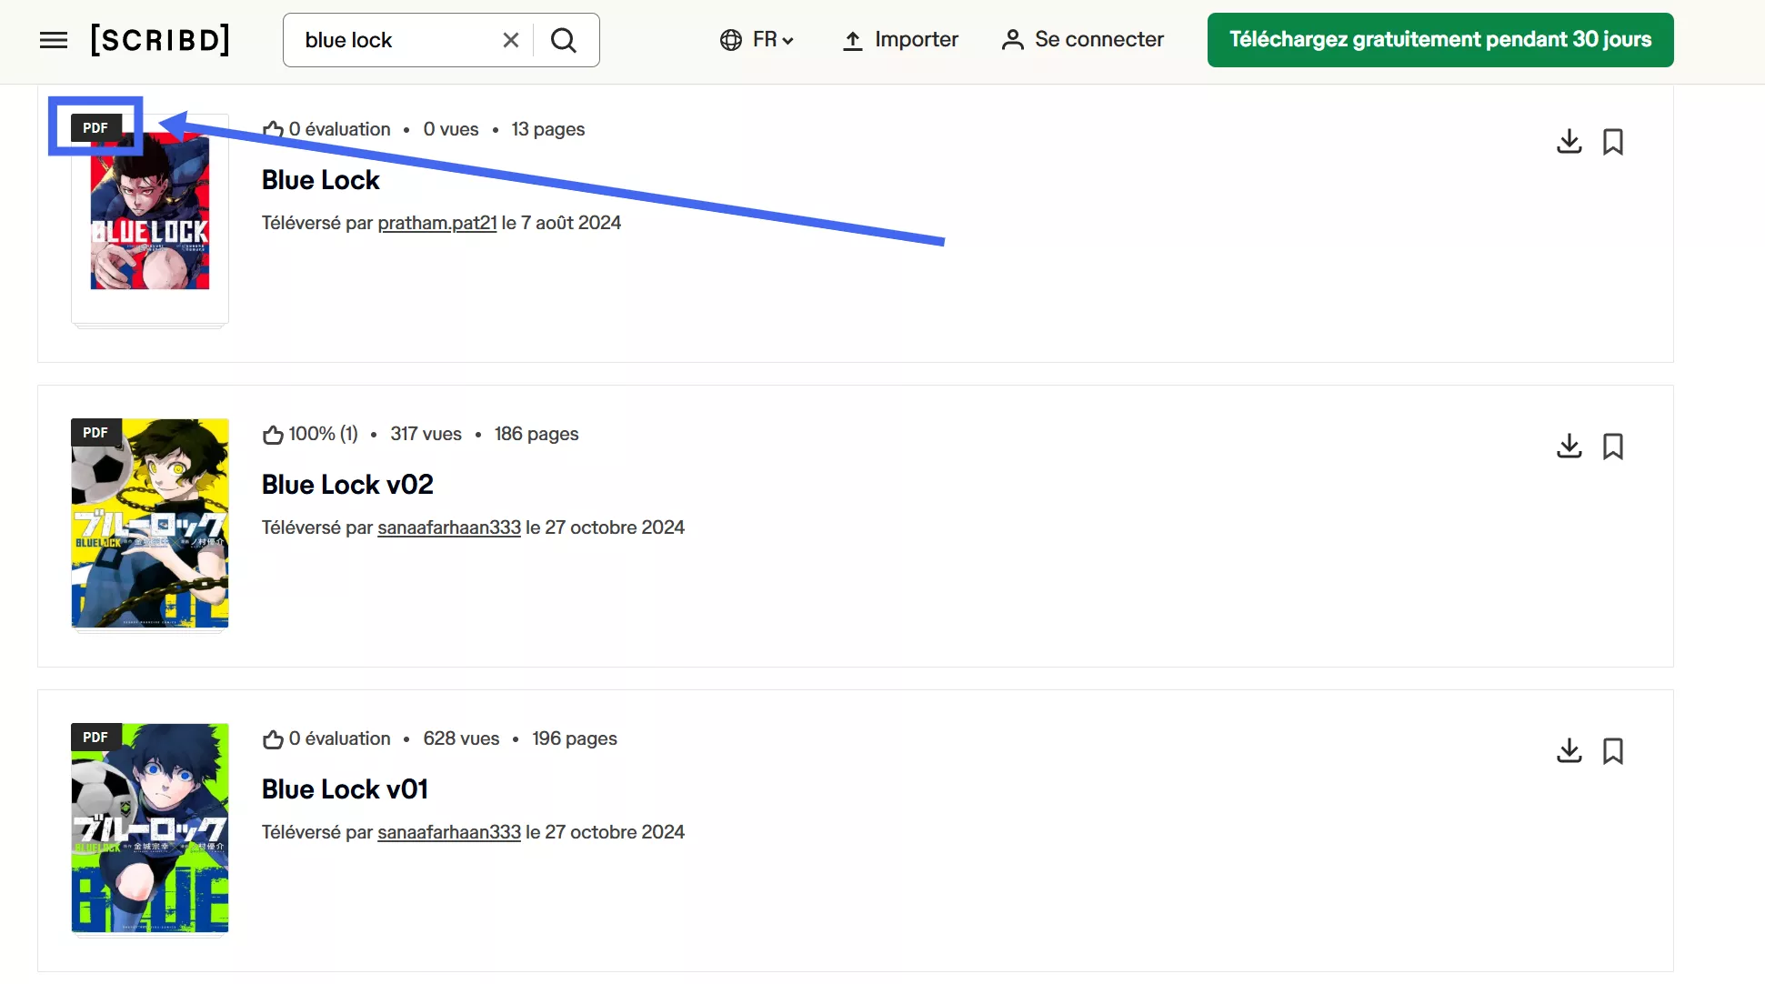Download the Blue Lock v01 document
1765x984 pixels.
click(1569, 751)
